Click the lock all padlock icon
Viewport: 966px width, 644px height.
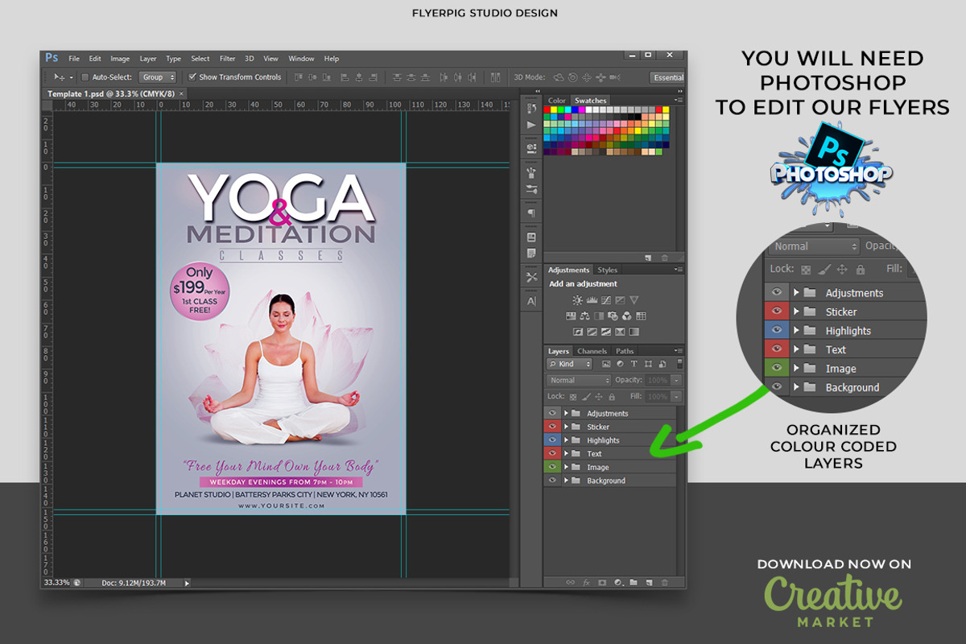tap(612, 397)
